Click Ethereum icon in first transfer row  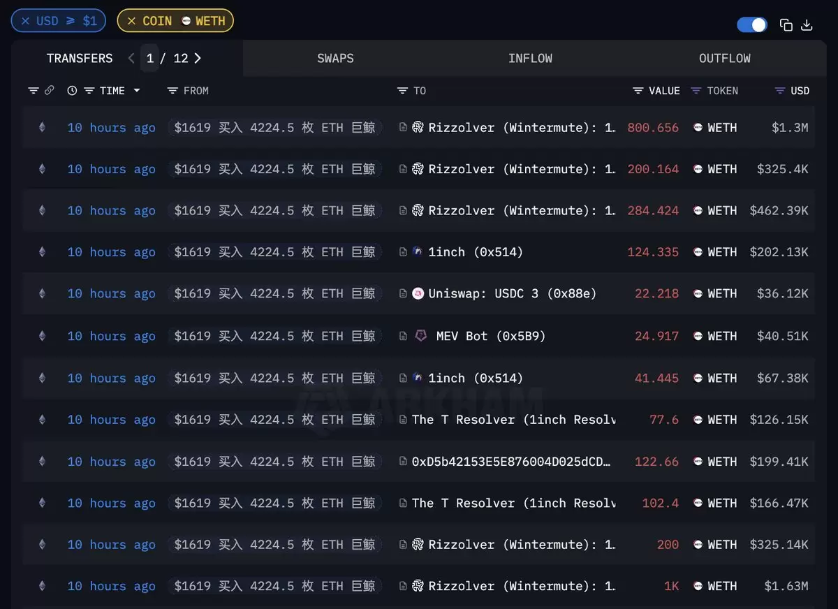(42, 127)
